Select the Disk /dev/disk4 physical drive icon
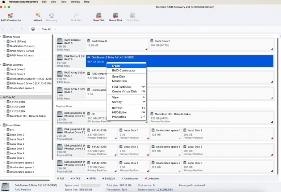The width and height of the screenshot is (281, 192). click(60, 163)
